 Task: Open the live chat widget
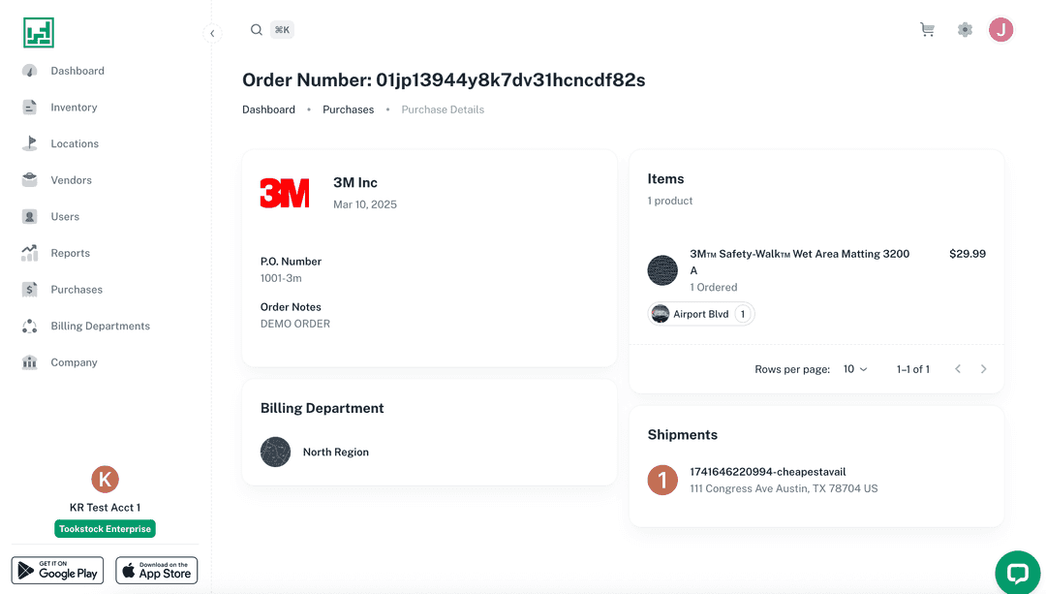click(1017, 572)
